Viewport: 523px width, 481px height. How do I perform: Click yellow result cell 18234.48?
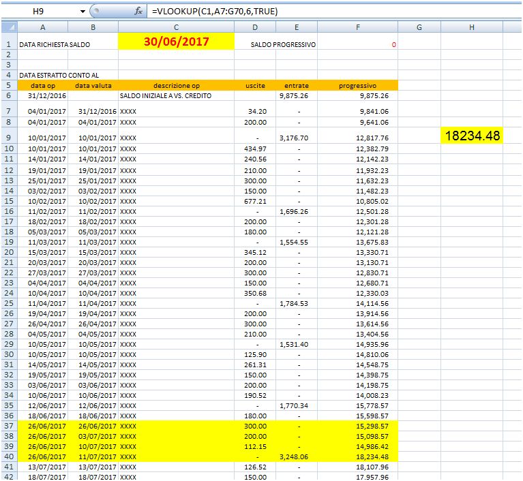click(472, 136)
